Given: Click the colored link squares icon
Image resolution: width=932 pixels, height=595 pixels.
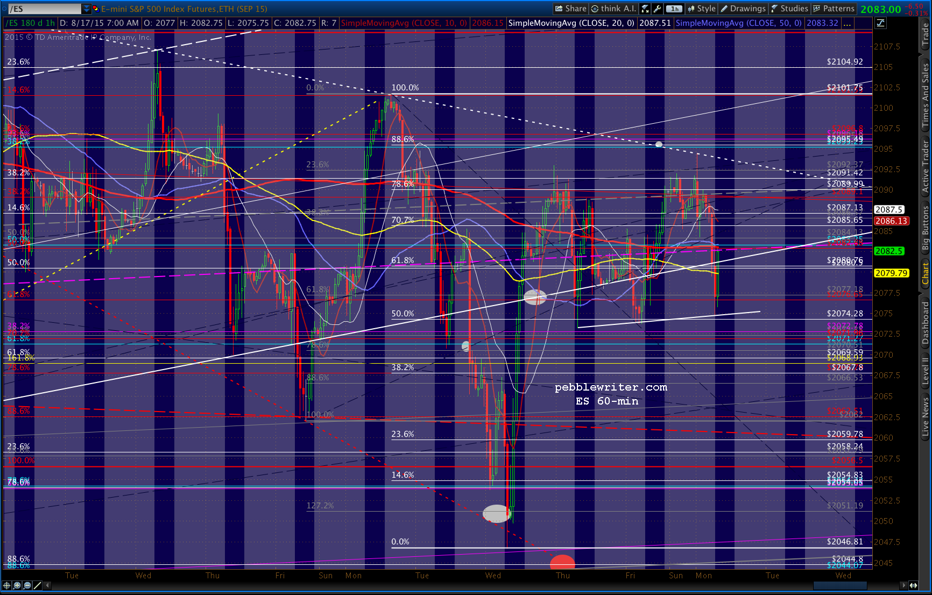Looking at the screenshot, I should click(96, 9).
